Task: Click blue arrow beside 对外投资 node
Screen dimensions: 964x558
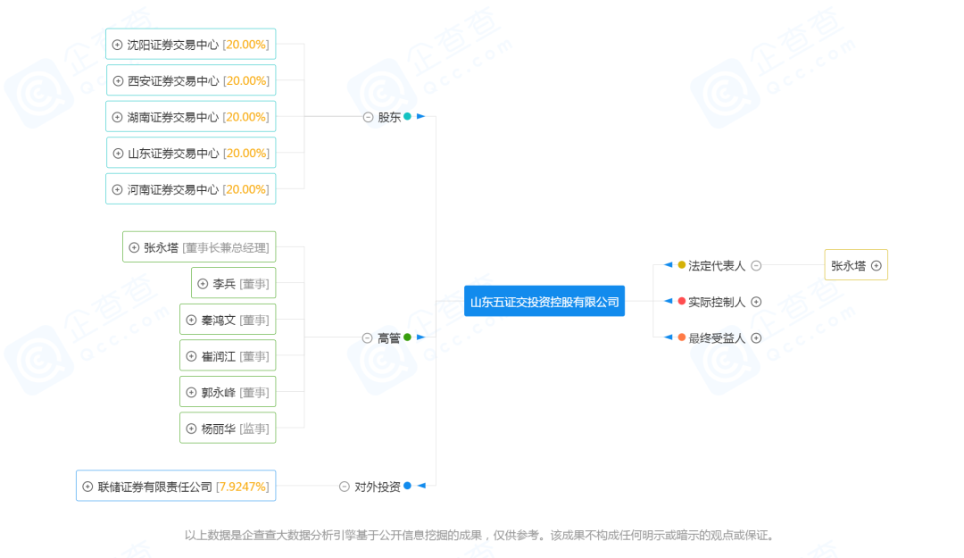Action: click(421, 486)
